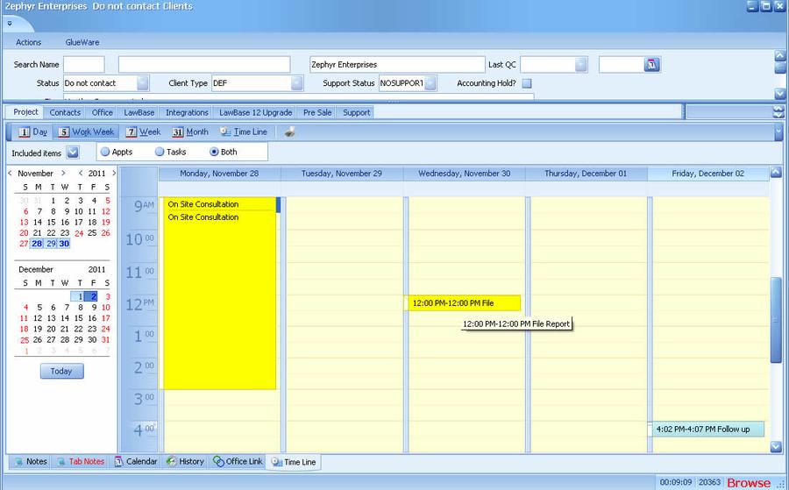Open the Notes bottom tab
The height and width of the screenshot is (490, 789).
[30, 461]
